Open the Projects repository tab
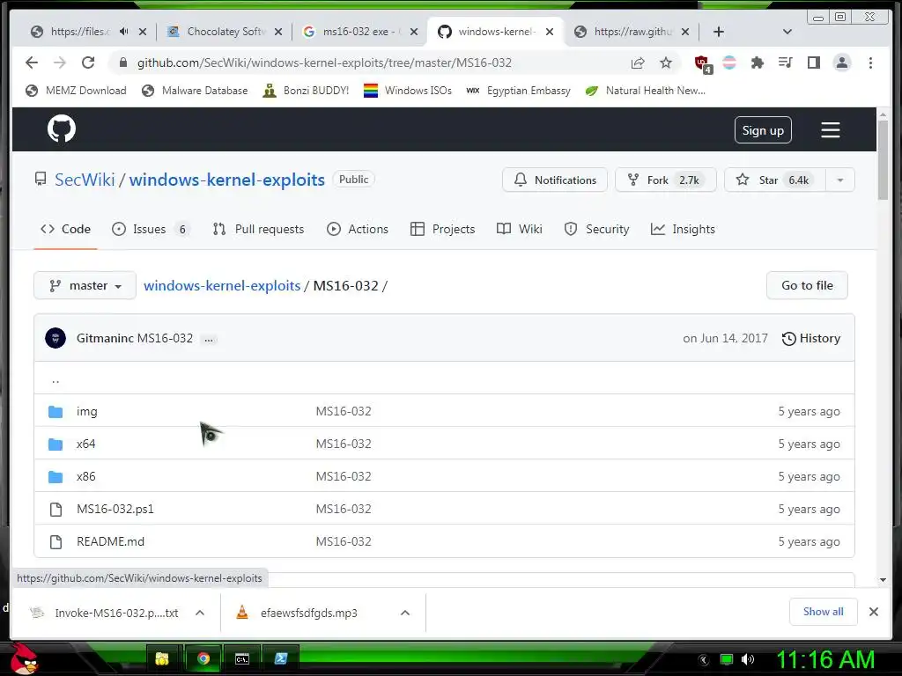 coord(442,230)
